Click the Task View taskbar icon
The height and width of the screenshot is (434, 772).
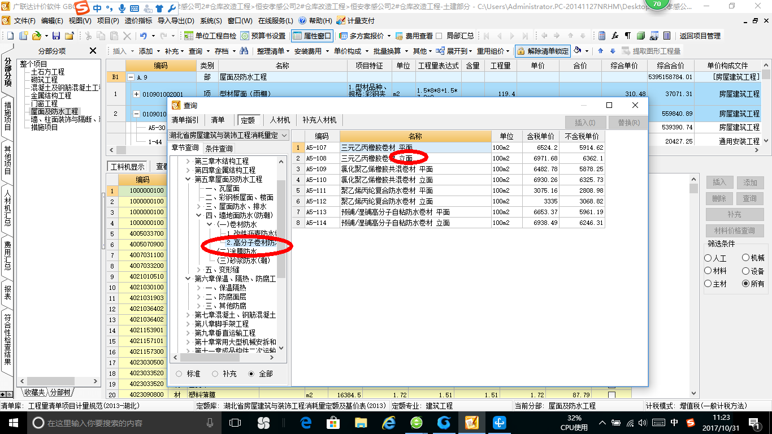(235, 423)
